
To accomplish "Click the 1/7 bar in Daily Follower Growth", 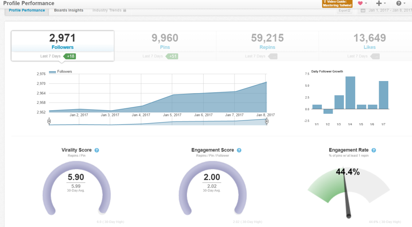I will pos(383,95).
